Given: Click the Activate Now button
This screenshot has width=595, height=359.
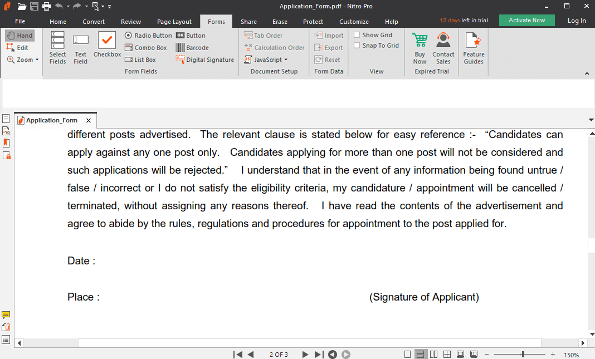Looking at the screenshot, I should pos(526,21).
